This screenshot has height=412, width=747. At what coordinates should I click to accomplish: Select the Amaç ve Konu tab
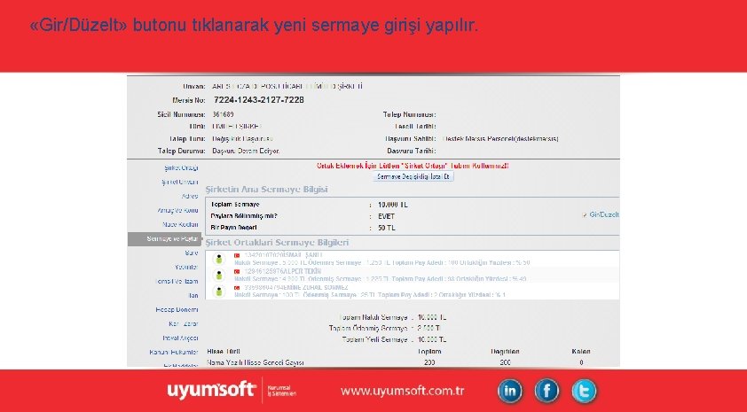(x=177, y=210)
